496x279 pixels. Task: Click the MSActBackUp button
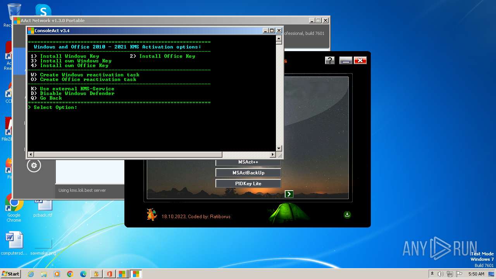tap(248, 173)
